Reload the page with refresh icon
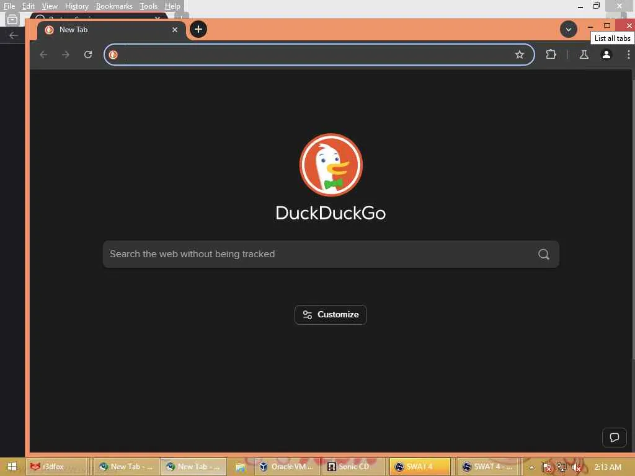This screenshot has width=635, height=476. pos(88,55)
